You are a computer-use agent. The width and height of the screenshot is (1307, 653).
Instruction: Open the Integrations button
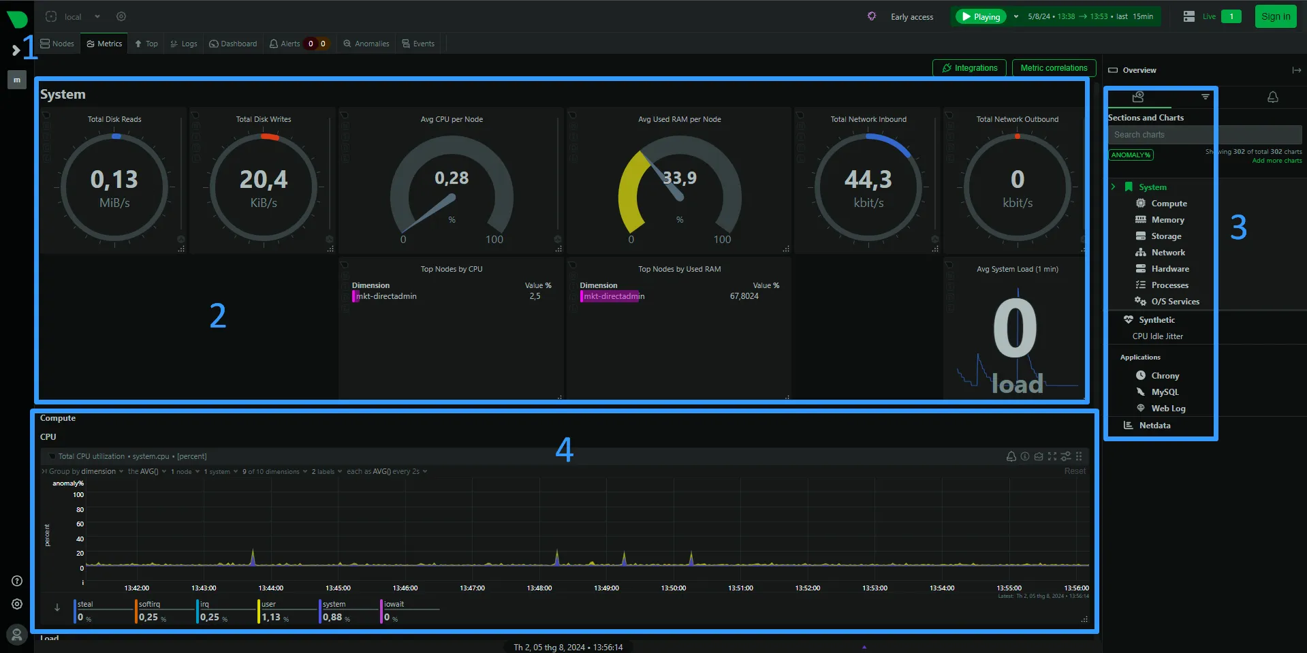[969, 68]
